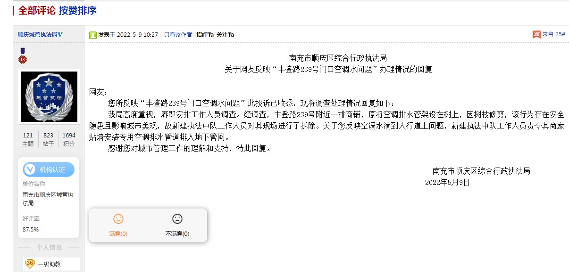Switch to 全部评论 tab
Viewport: 569px width, 272px height.
pos(37,10)
